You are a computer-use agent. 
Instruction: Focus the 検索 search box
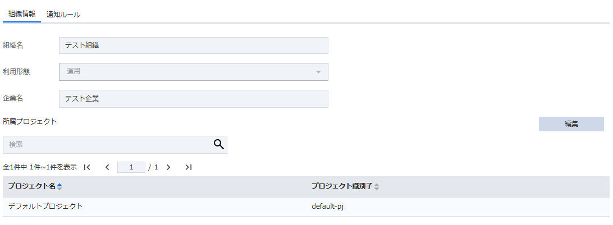coord(107,145)
